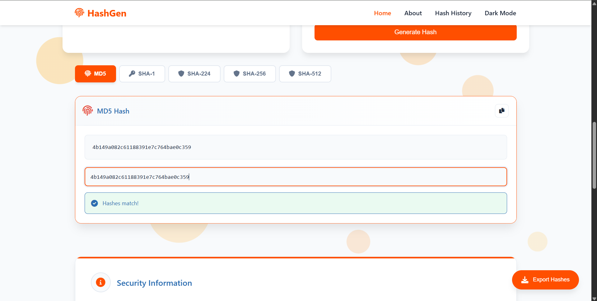597x301 pixels.
Task: Switch to the SHA-224 tab
Action: point(194,74)
